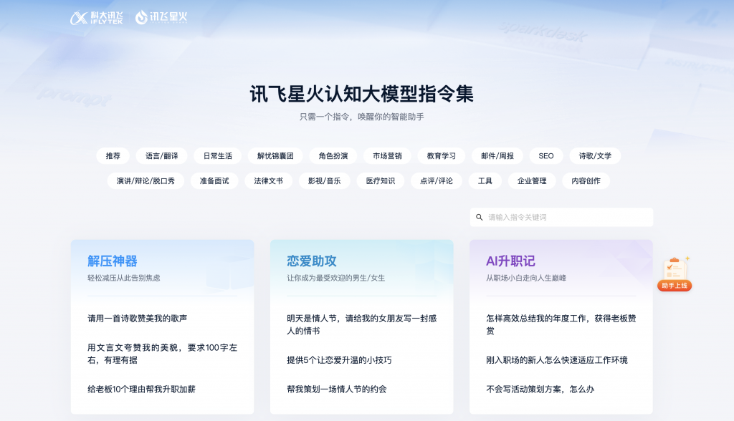
Task: Open the 恋爱助攻 card title
Action: tap(312, 261)
